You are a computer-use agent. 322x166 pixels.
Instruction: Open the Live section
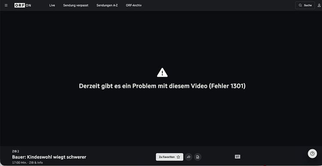tap(52, 5)
